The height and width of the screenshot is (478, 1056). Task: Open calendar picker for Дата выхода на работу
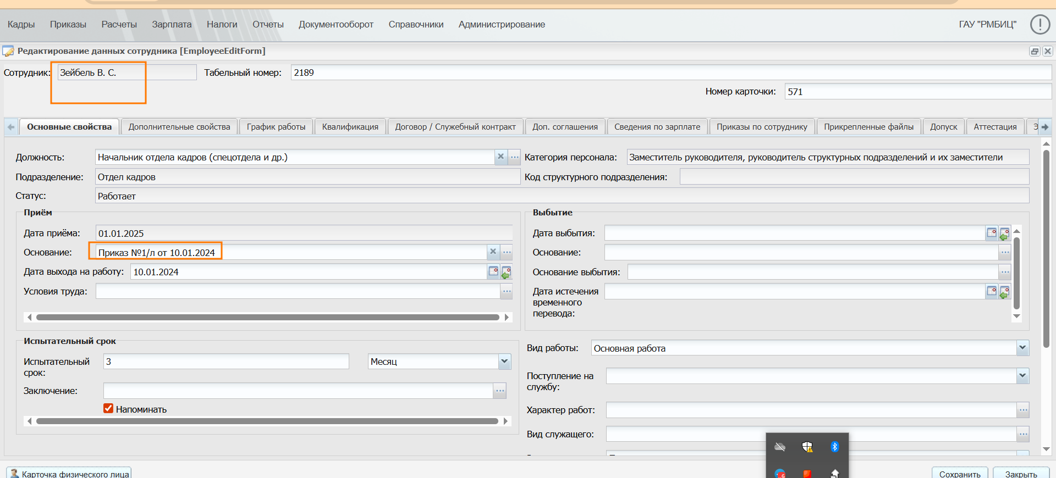493,271
